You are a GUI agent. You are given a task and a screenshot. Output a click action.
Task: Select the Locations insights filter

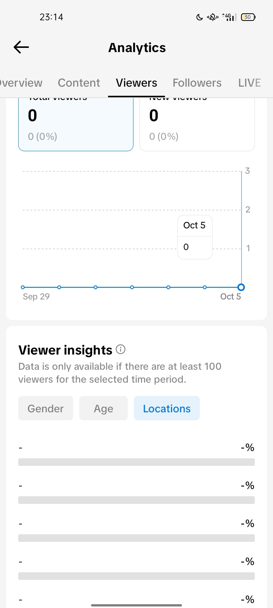tap(167, 408)
